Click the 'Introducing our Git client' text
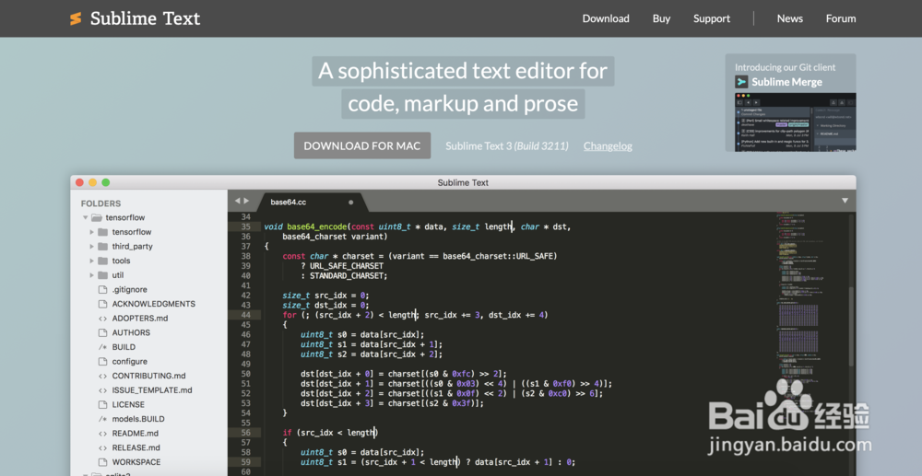 point(785,67)
